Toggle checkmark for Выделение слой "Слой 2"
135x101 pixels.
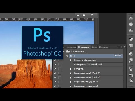55,77
